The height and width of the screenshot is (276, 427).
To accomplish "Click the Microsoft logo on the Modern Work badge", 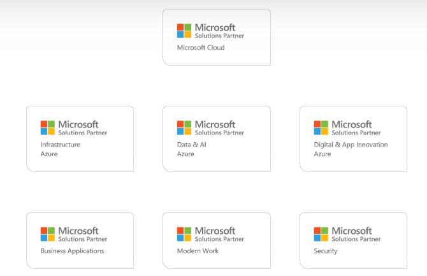I will pos(184,234).
